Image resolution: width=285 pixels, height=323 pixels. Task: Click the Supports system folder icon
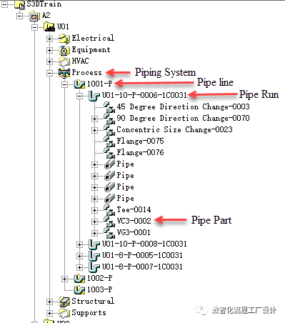coord(64,313)
